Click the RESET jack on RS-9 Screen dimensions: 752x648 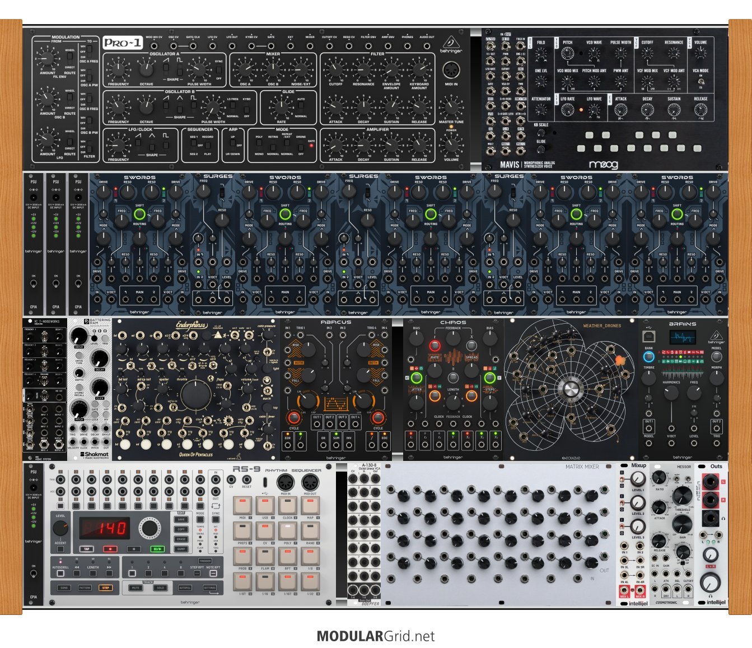tap(246, 480)
